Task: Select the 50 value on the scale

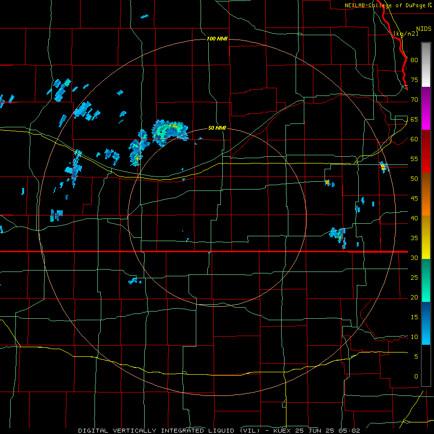Action: click(414, 178)
